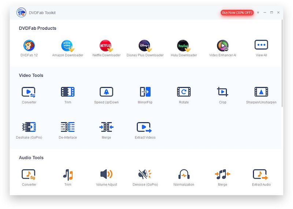Screen dimensions: 293x209
Task: Open the title bar dropdown menu arrow
Action: coord(258,12)
